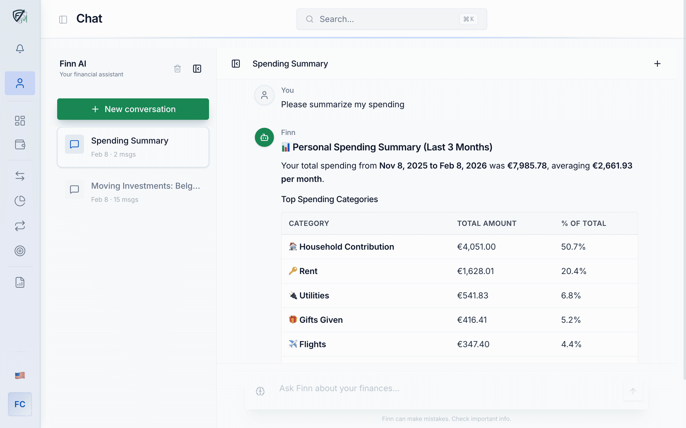Open the pie chart spending icon
The height and width of the screenshot is (428, 686).
tap(20, 201)
